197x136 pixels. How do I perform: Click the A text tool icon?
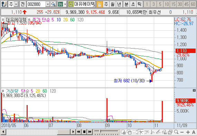pyautogui.click(x=194, y=132)
